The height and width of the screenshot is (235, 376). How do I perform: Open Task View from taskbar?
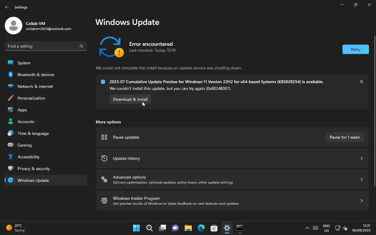162,228
